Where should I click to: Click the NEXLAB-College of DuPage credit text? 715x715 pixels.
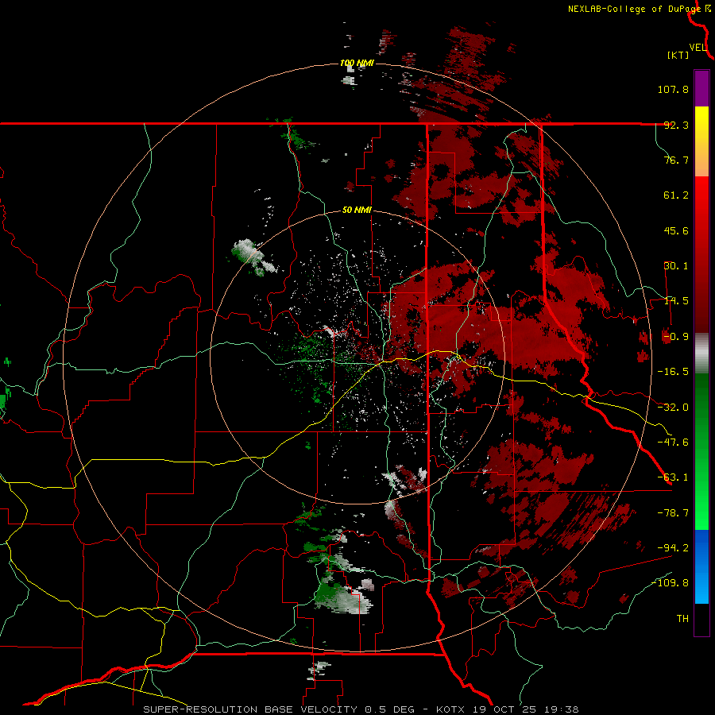[635, 9]
